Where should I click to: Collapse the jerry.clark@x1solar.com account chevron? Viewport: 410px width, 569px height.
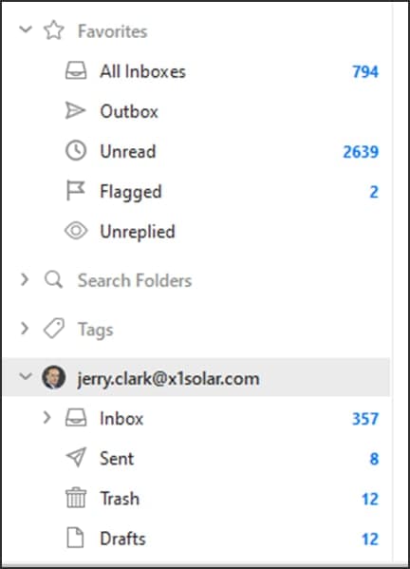coord(26,376)
